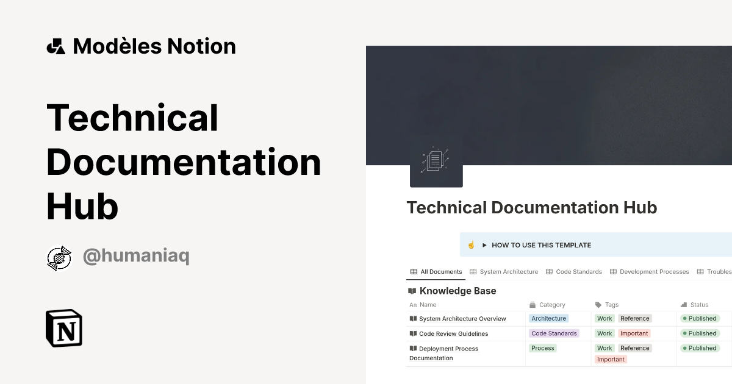The image size is (732, 384).
Task: Click the Knowledge Base book icon
Action: point(412,291)
